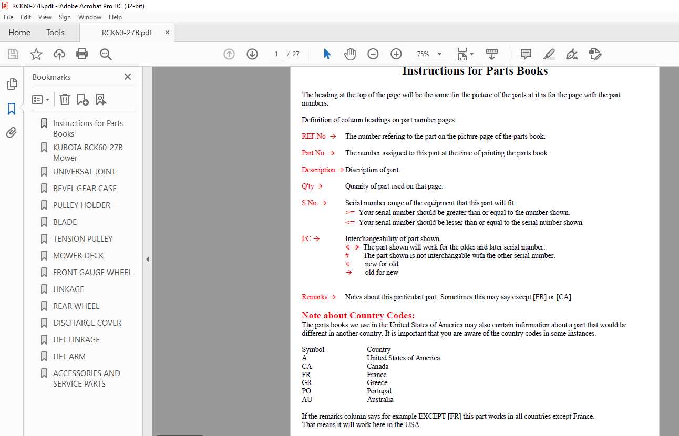This screenshot has height=436, width=679.
Task: Click the find current bookmark icon
Action: point(101,99)
